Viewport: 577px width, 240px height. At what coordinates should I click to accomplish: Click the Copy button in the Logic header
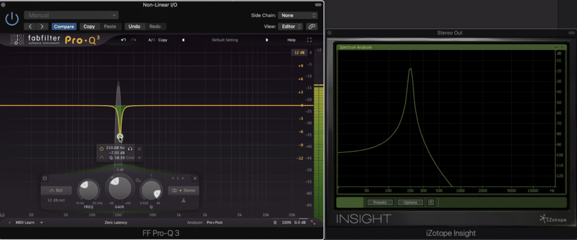click(x=89, y=26)
